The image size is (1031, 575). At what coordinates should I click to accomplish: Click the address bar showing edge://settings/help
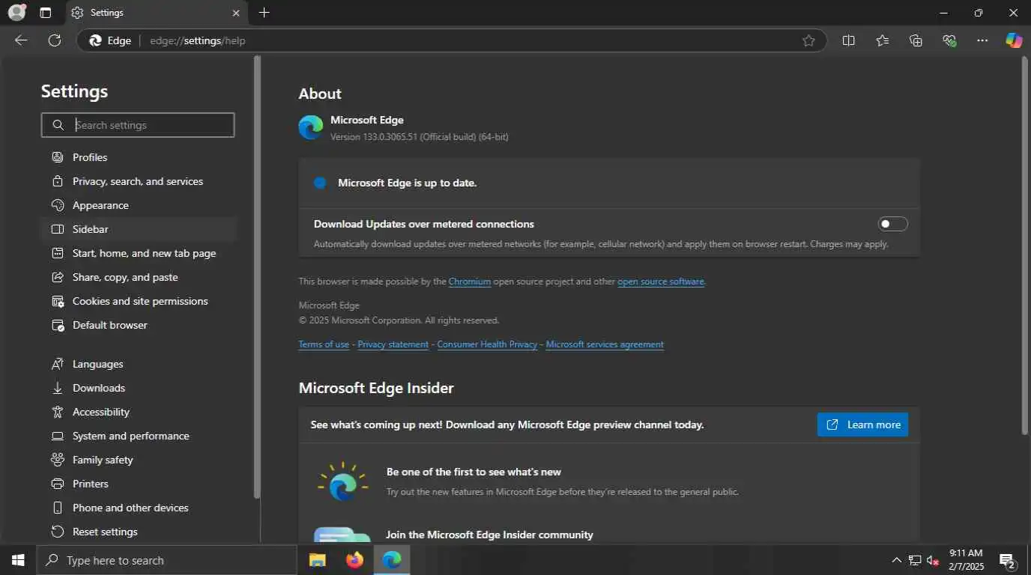click(x=452, y=40)
